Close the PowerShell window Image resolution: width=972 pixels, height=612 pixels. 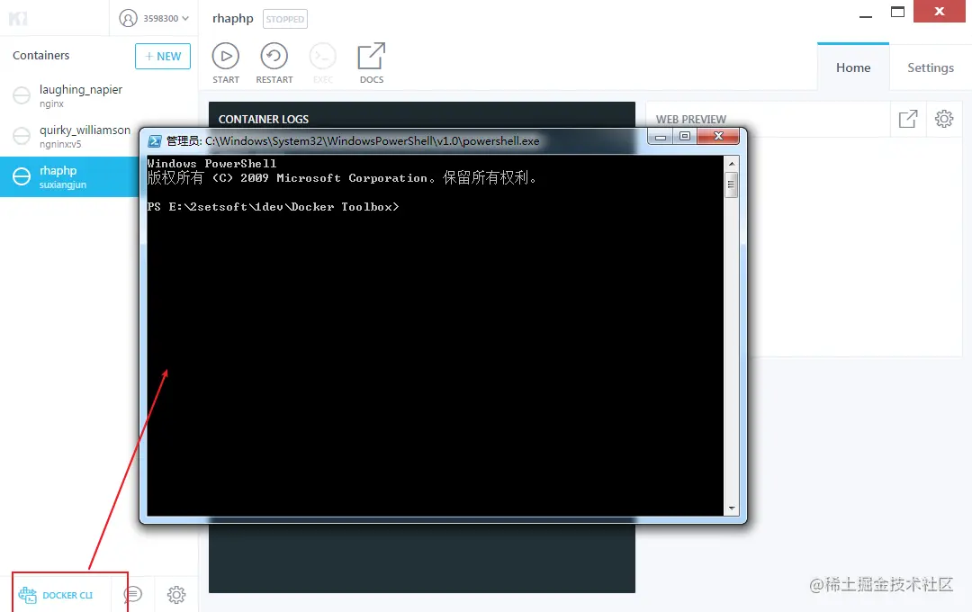click(x=718, y=137)
